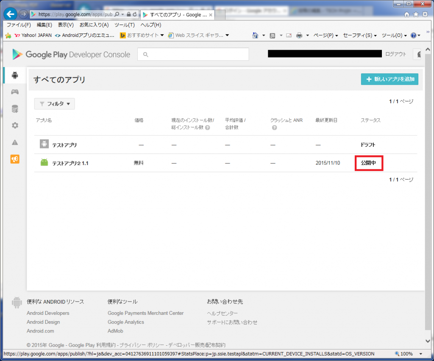434x361 pixels.
Task: View Alerts via the warning triangle icon
Action: 14,143
